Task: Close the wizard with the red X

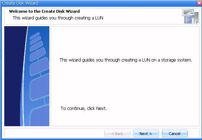Action: click(x=199, y=3)
